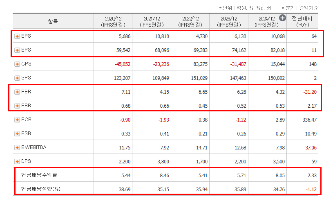Click the 분기 : 순액기준 note text
The width and height of the screenshot is (324, 199).
click(300, 8)
